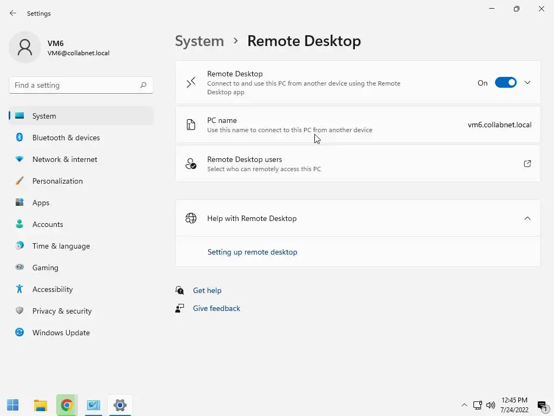Open Remote Desktop users external link icon
554x416 pixels.
527,164
